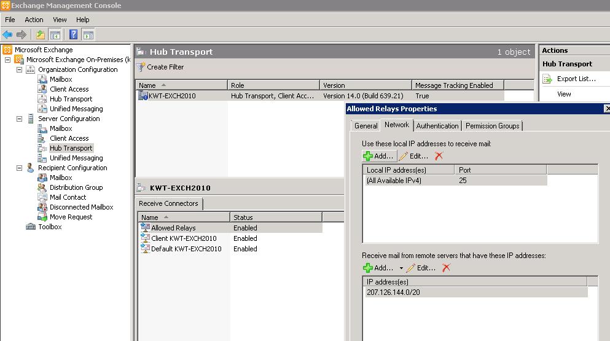610x341 pixels.
Task: Click the Default KWT-EXCH2010 connector icon
Action: (x=145, y=249)
